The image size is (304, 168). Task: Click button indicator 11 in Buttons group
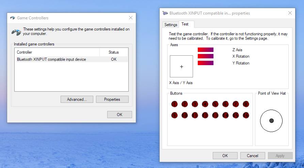click(195, 115)
